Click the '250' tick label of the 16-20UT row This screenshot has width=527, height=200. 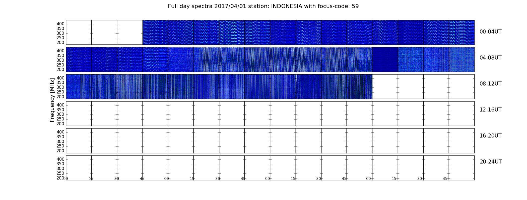(x=60, y=146)
